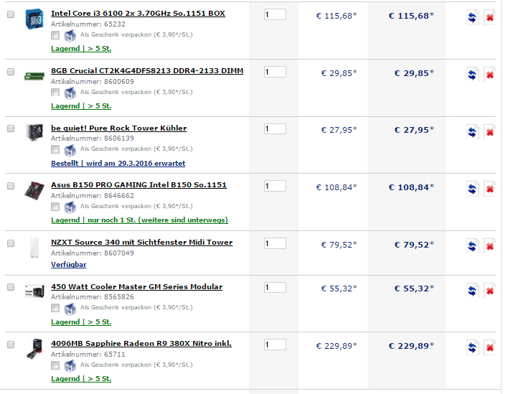Open Sapphire Radeon graphics card thumbnail

34,349
